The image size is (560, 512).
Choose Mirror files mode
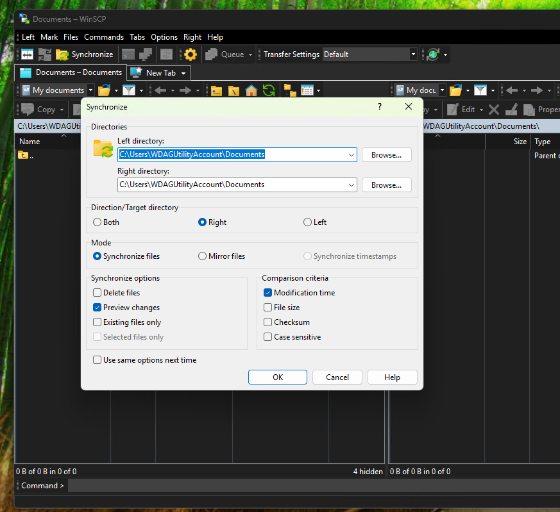click(203, 256)
